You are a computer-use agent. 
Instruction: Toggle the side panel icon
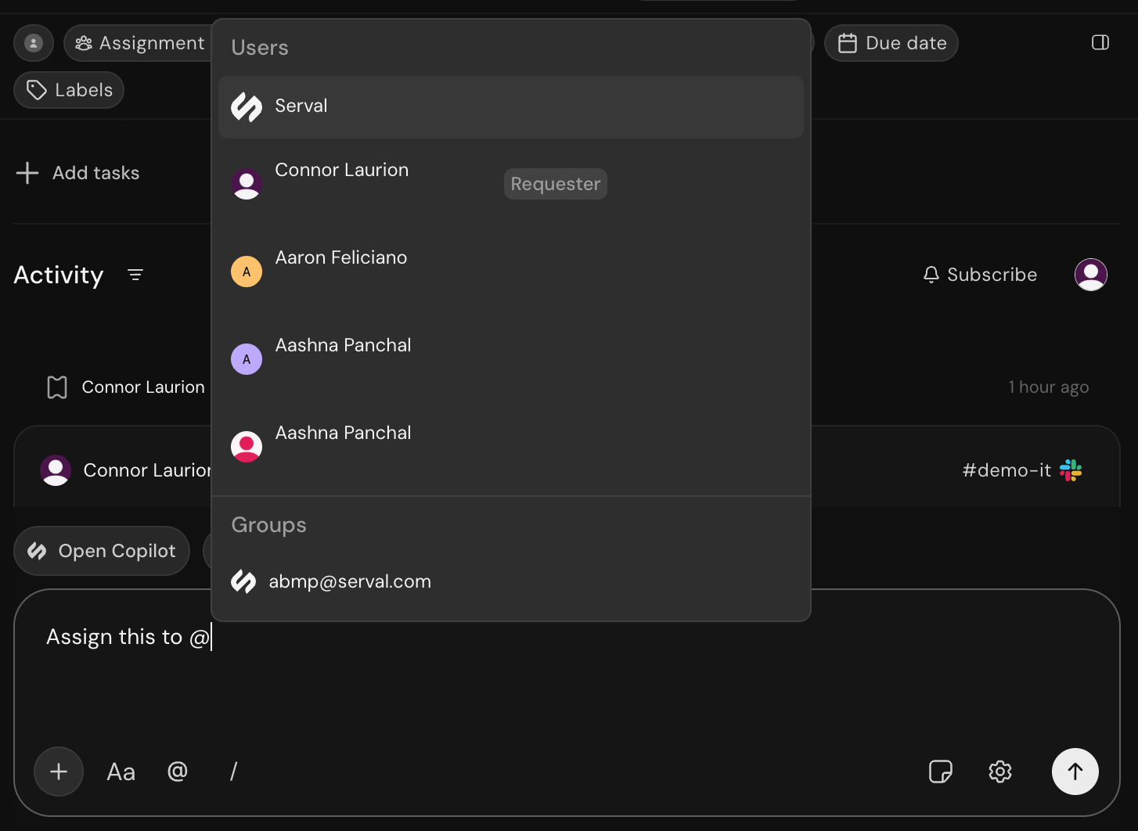coord(1100,42)
